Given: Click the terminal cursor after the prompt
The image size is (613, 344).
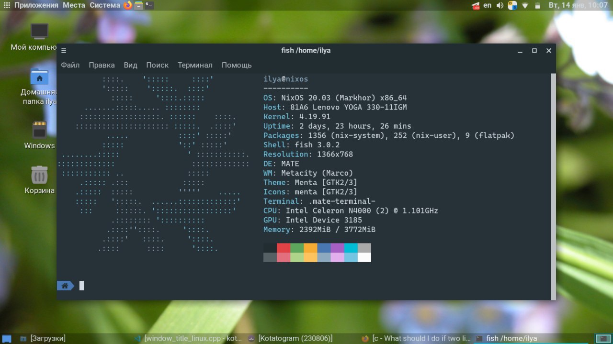Looking at the screenshot, I should point(81,286).
